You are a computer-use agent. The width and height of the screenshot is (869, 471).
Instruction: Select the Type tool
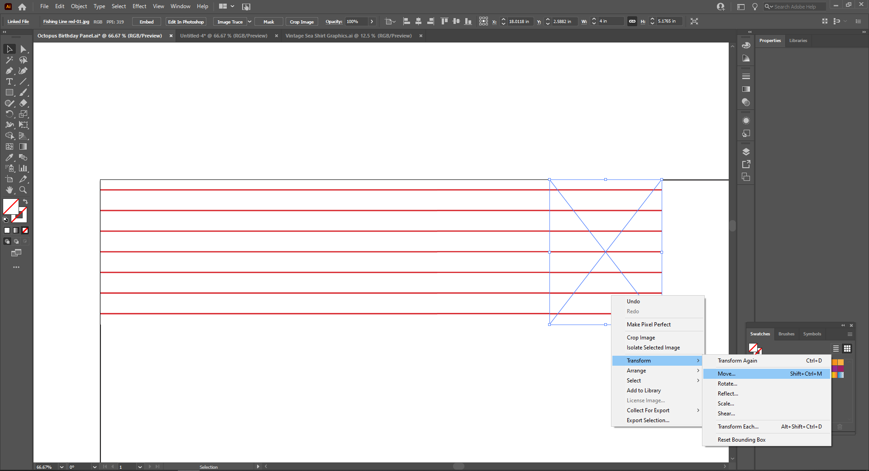pyautogui.click(x=10, y=81)
